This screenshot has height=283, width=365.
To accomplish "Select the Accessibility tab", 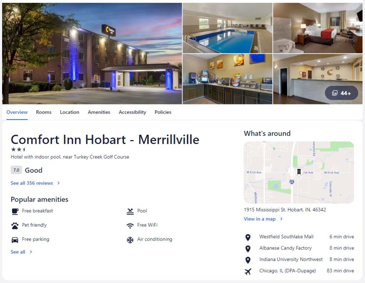I will tap(133, 112).
